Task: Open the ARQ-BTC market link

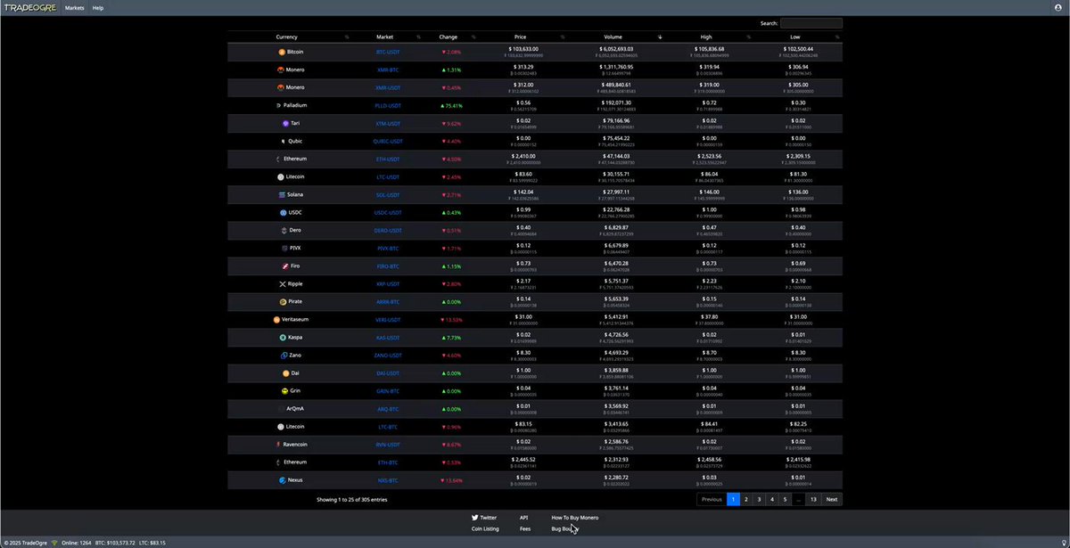Action: coord(388,408)
